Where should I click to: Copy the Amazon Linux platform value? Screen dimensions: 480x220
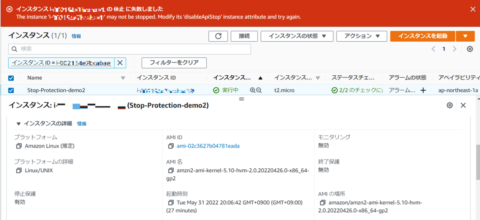(x=19, y=146)
